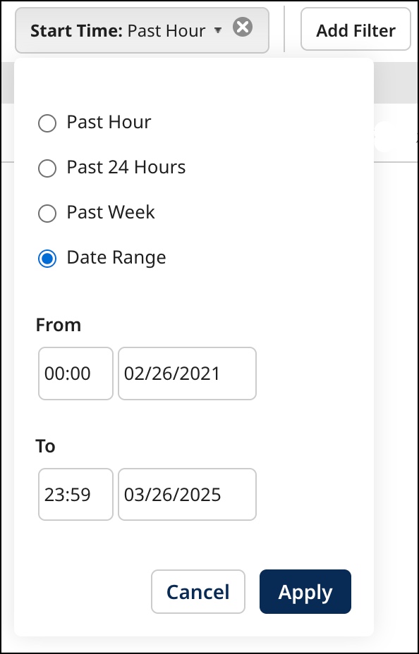The height and width of the screenshot is (654, 419).
Task: Select the To date 03/26/2025
Action: click(x=186, y=494)
